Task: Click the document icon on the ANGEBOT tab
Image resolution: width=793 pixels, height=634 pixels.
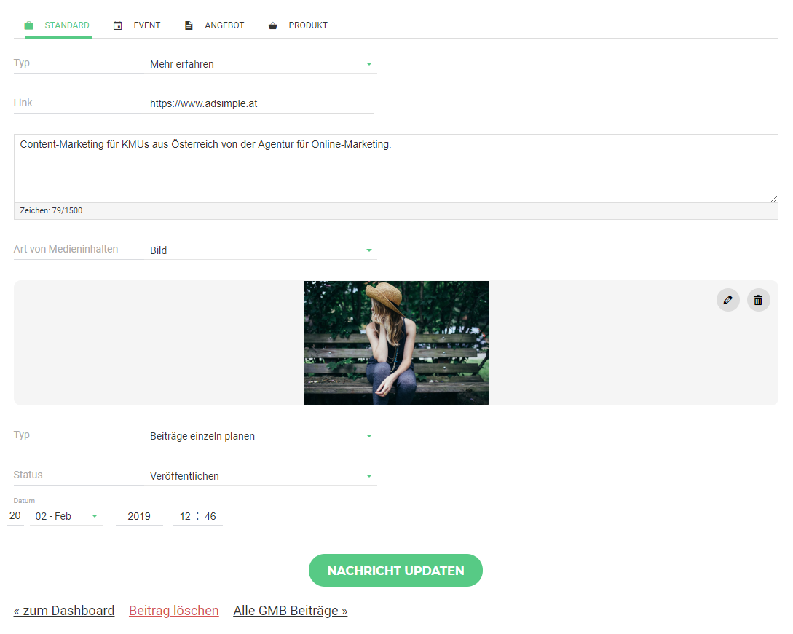Action: 188,25
